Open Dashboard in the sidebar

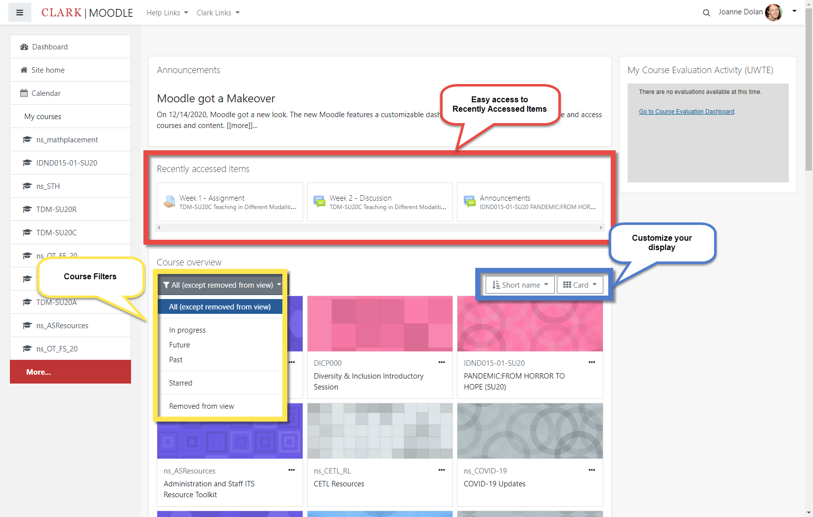click(70, 47)
